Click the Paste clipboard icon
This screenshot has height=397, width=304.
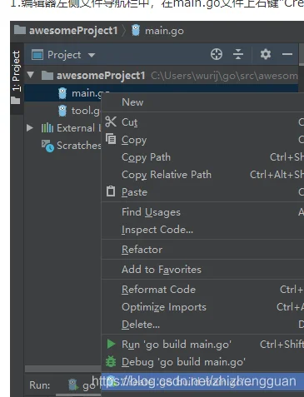pyautogui.click(x=111, y=191)
